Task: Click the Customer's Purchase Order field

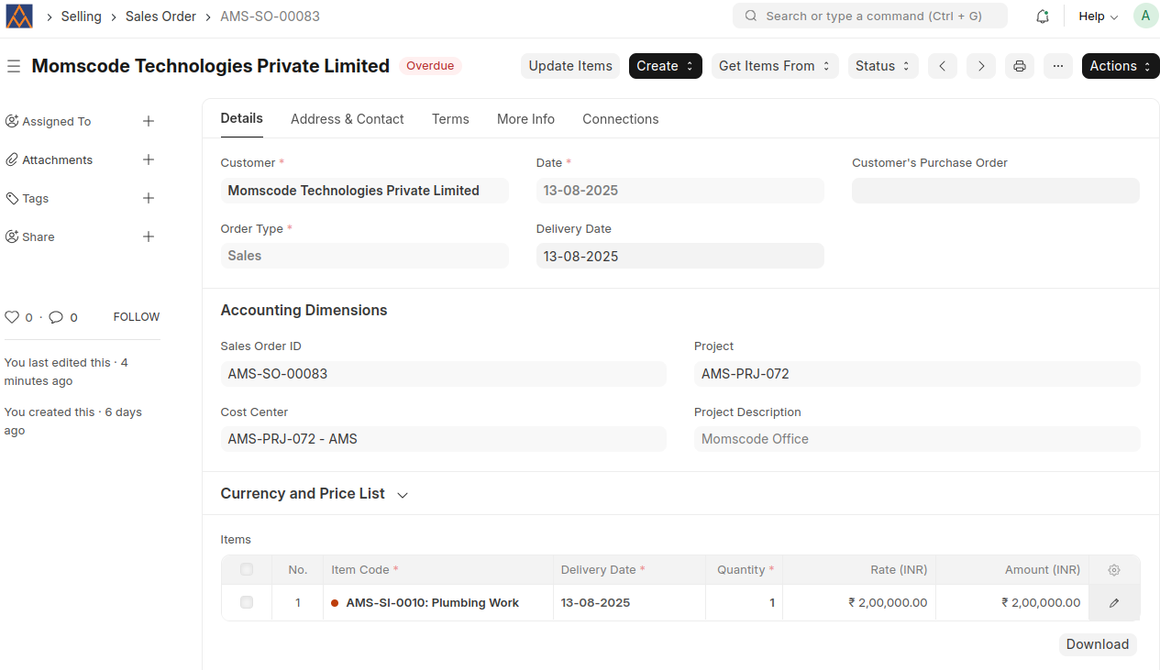Action: (x=995, y=191)
